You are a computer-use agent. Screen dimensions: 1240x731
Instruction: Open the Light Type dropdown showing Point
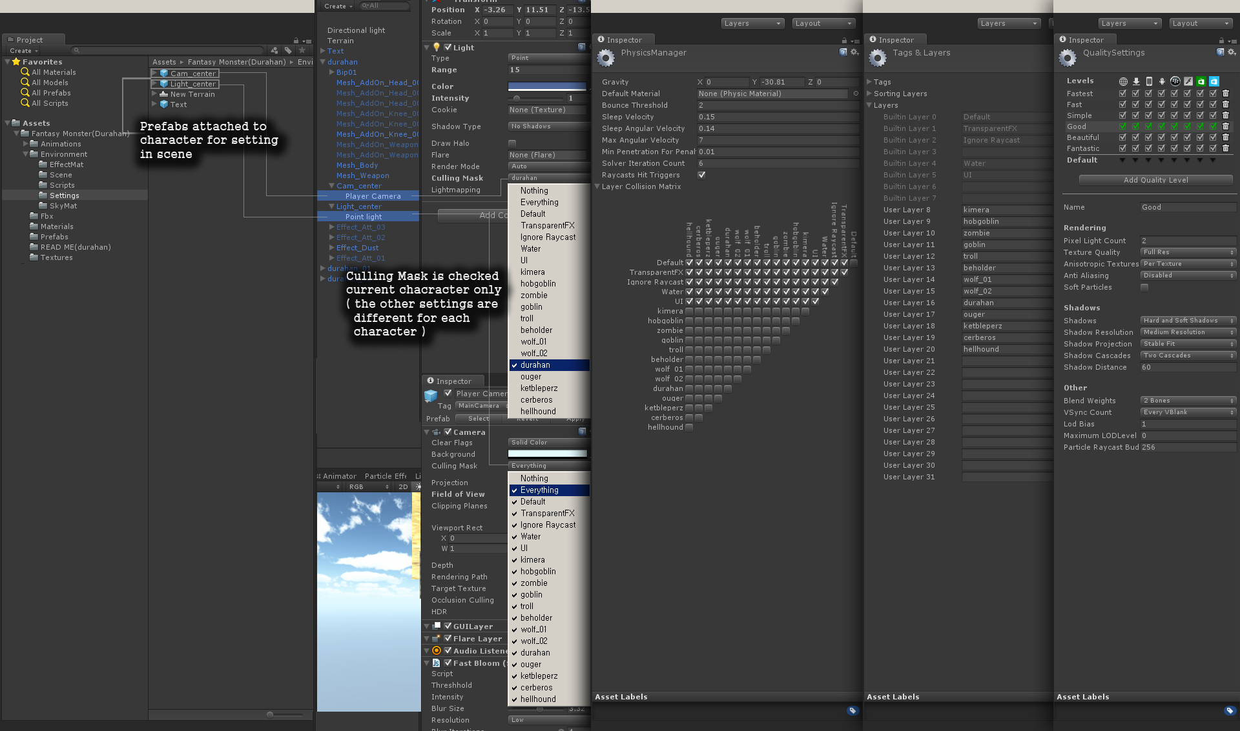click(549, 58)
